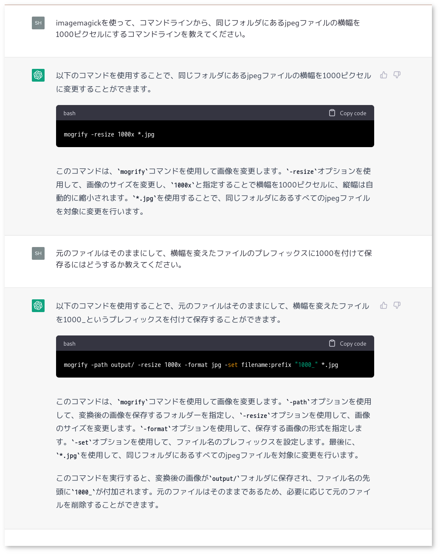Click the SH avatar beside the first question
The width and height of the screenshot is (440, 554).
38,23
